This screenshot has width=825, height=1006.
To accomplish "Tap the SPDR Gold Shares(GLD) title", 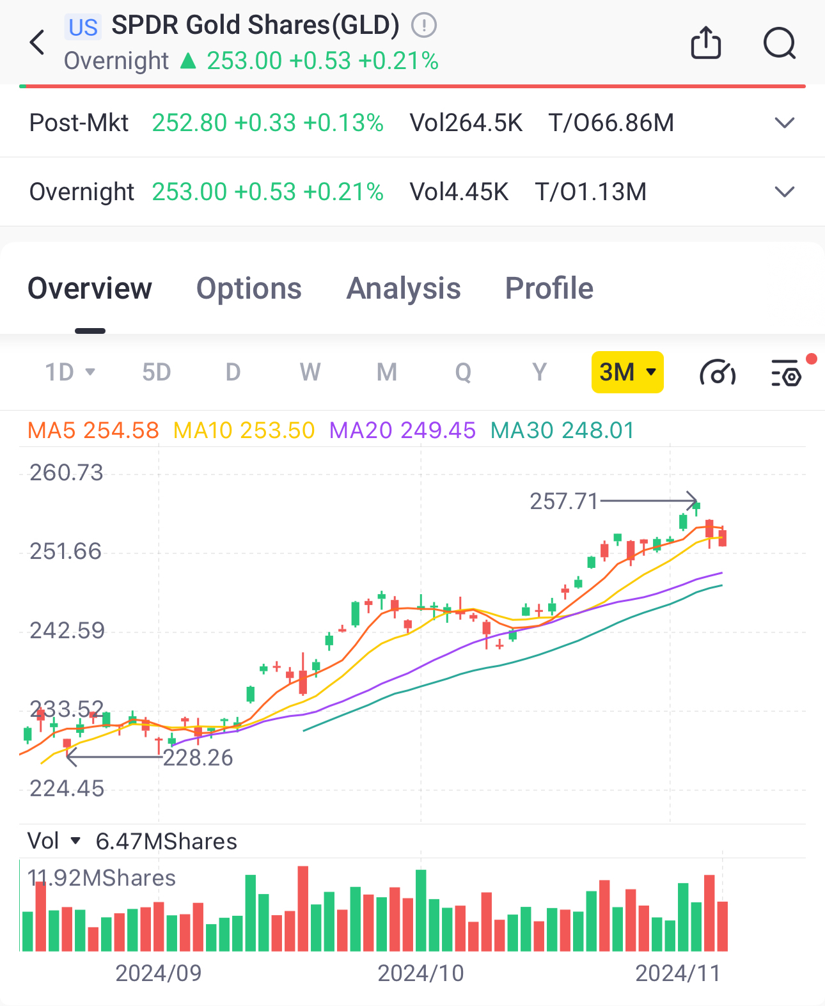I will (x=256, y=26).
